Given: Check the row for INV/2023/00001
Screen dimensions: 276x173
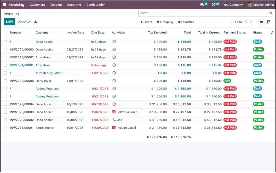Looking at the screenshot, I should (x=5, y=128).
